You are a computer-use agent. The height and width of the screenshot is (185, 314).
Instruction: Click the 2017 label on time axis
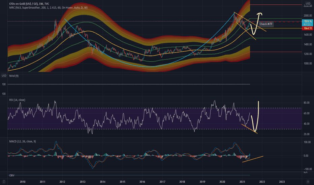click(x=162, y=182)
